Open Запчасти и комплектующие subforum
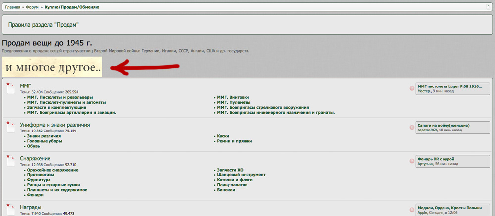The image size is (495, 216). [56, 108]
